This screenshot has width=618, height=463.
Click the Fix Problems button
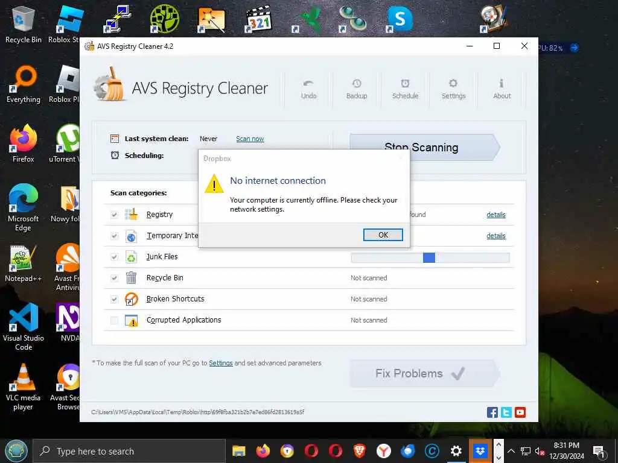click(x=425, y=373)
